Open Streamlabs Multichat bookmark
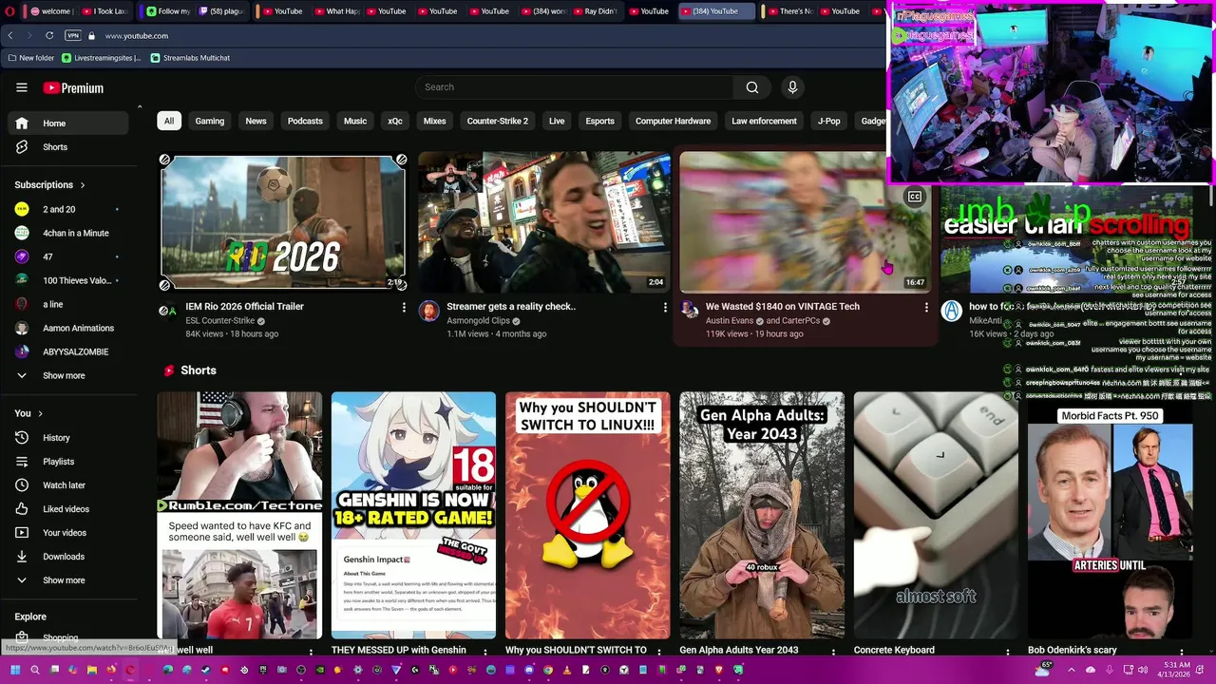This screenshot has width=1216, height=684. 190,58
